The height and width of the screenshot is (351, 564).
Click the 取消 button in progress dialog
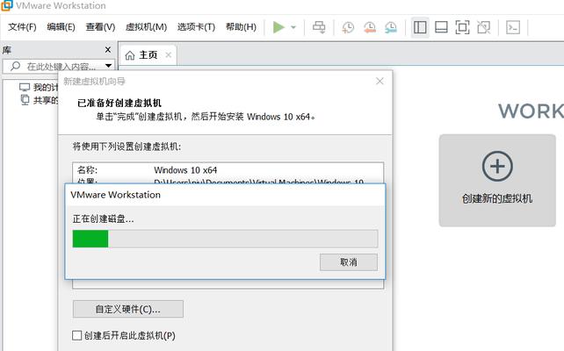pyautogui.click(x=349, y=262)
